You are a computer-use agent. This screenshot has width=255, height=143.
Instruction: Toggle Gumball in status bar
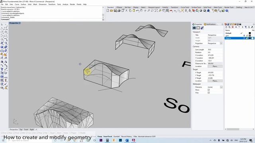[x=116, y=137]
